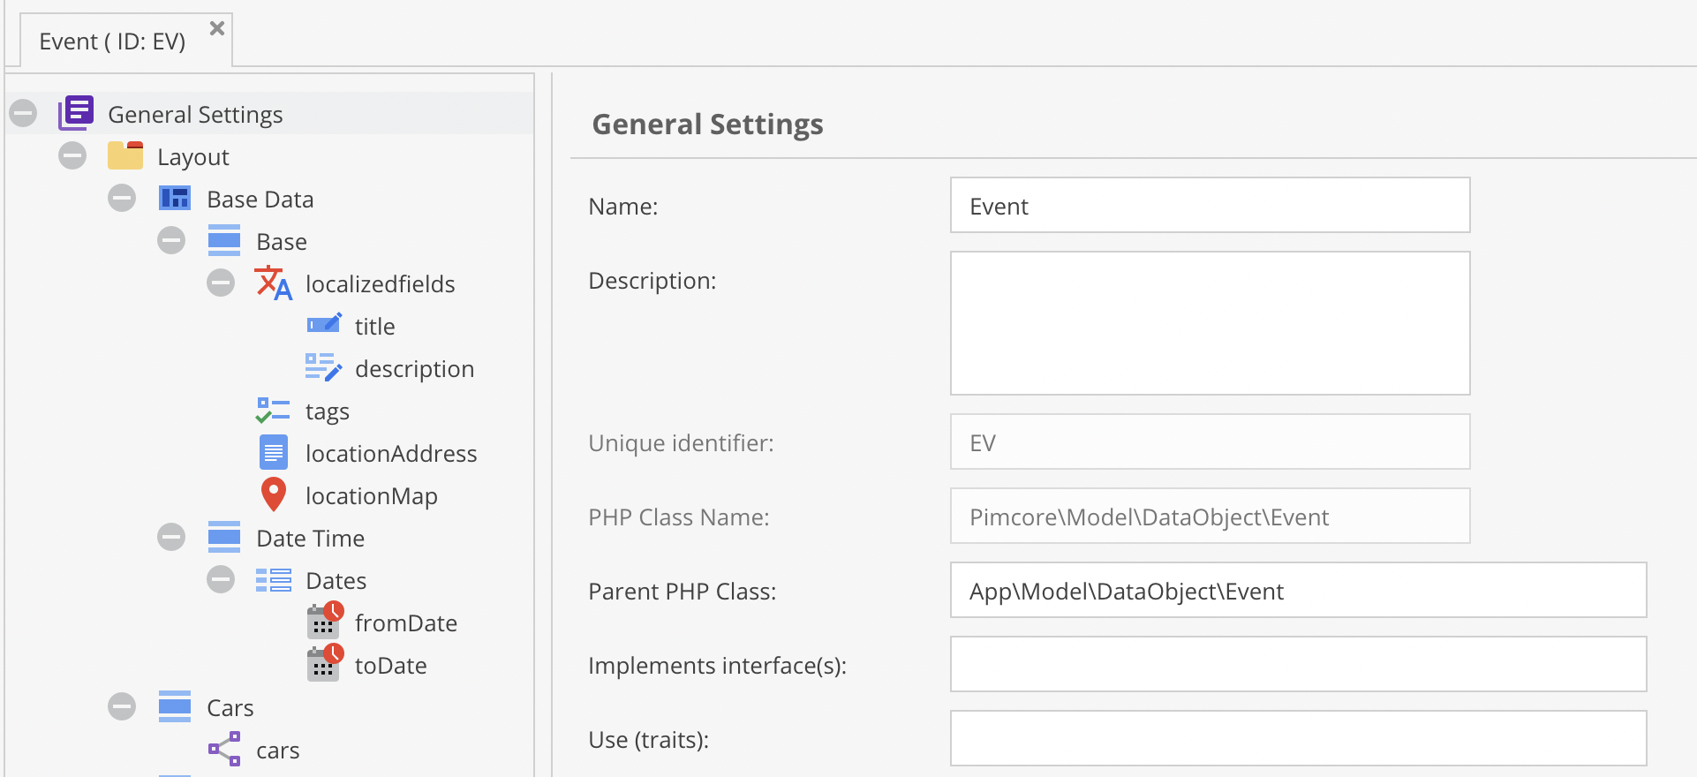Click the Parent PHP Class input field
This screenshot has height=777, width=1697.
(1298, 591)
